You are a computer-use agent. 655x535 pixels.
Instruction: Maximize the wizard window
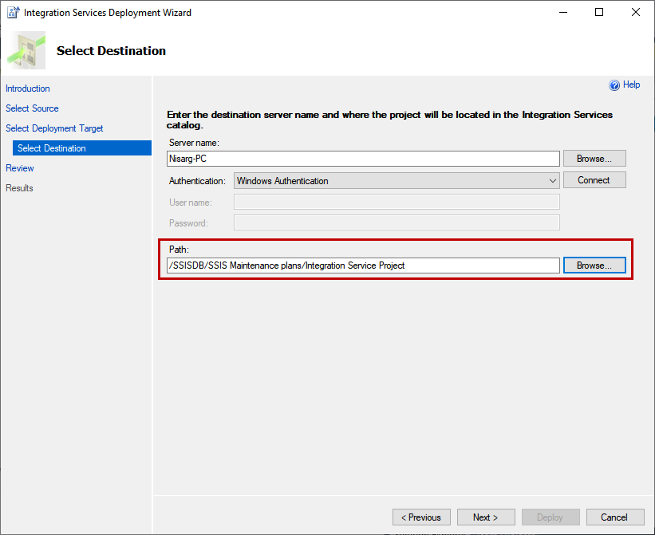tap(599, 13)
